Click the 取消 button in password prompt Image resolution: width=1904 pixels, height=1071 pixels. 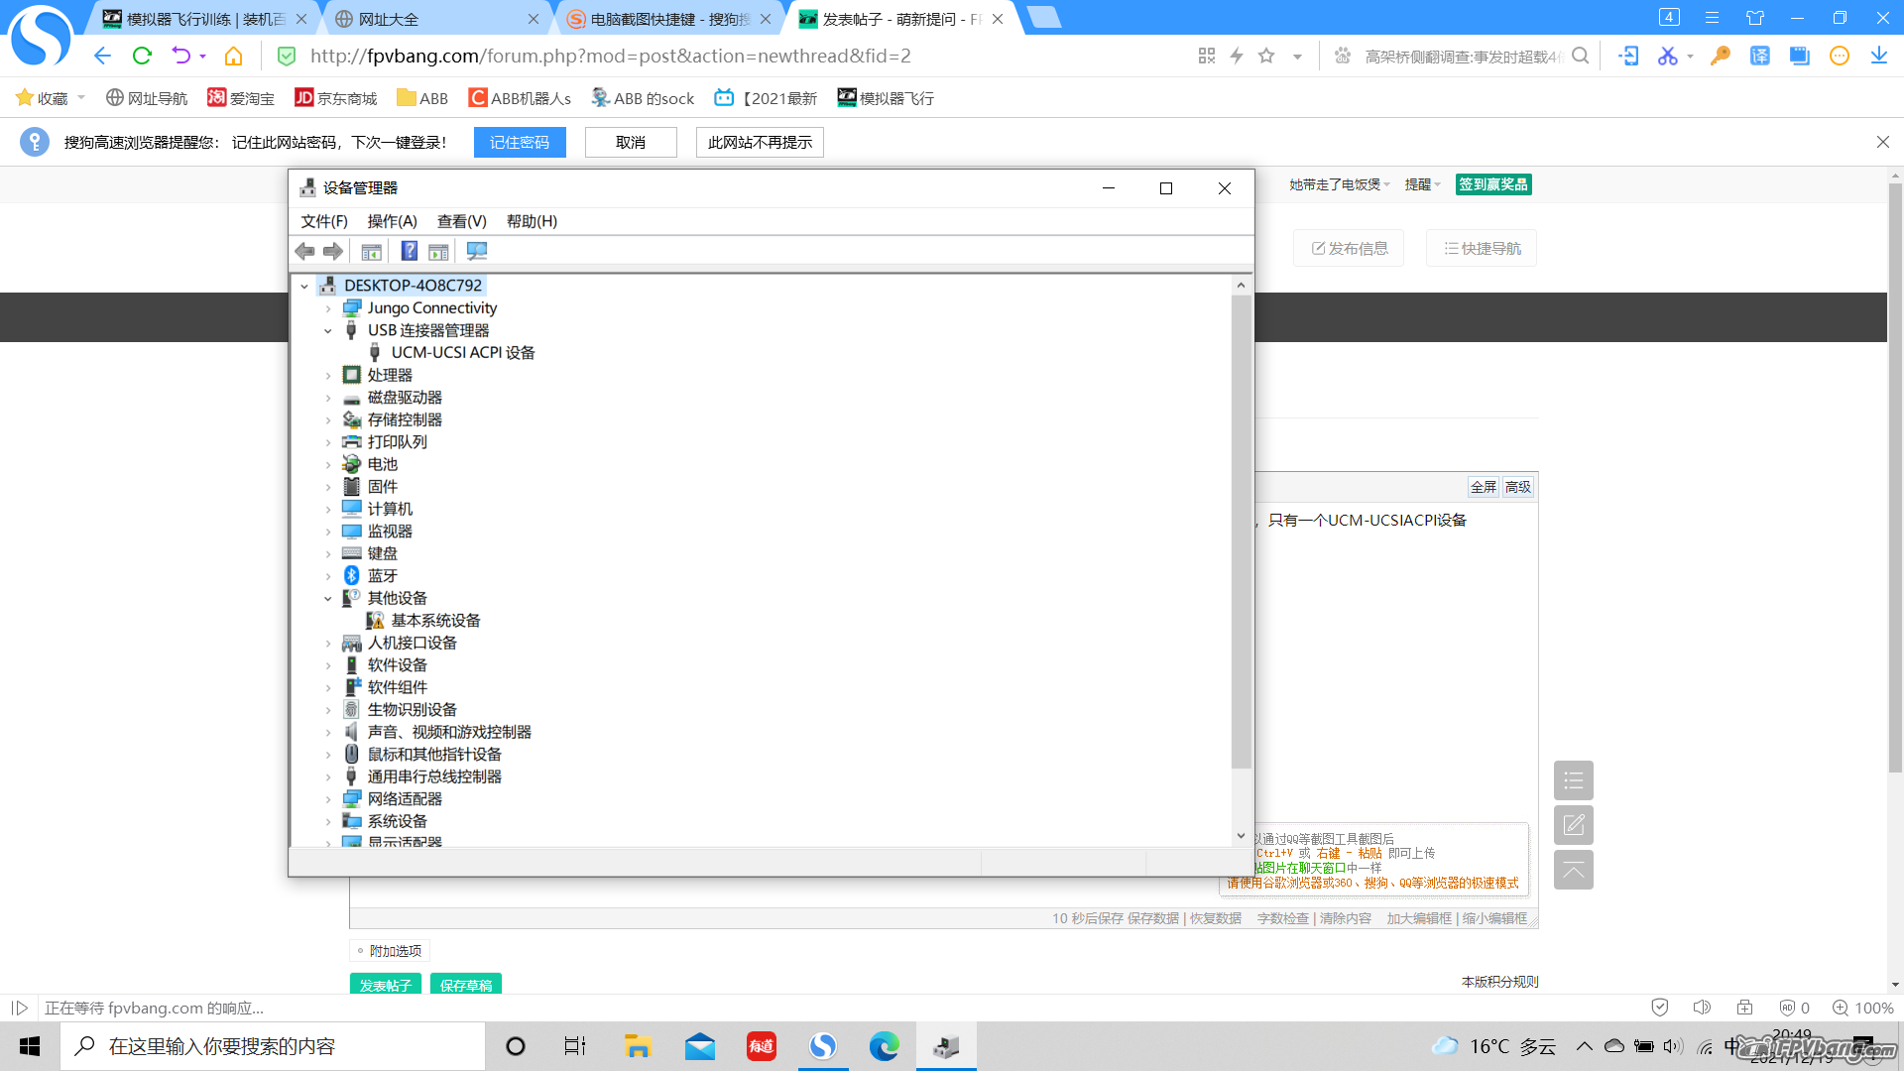point(631,142)
